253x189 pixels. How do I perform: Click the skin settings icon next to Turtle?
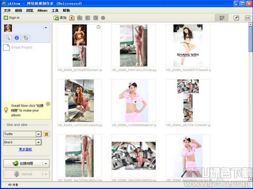click(x=47, y=134)
